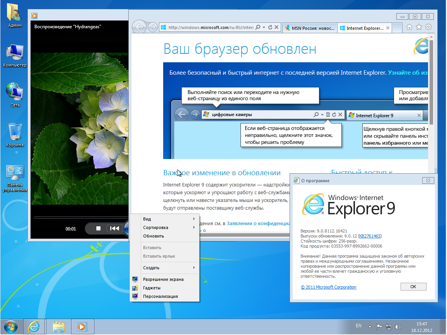Click the scroll up arrow in IE page

click(431, 37)
